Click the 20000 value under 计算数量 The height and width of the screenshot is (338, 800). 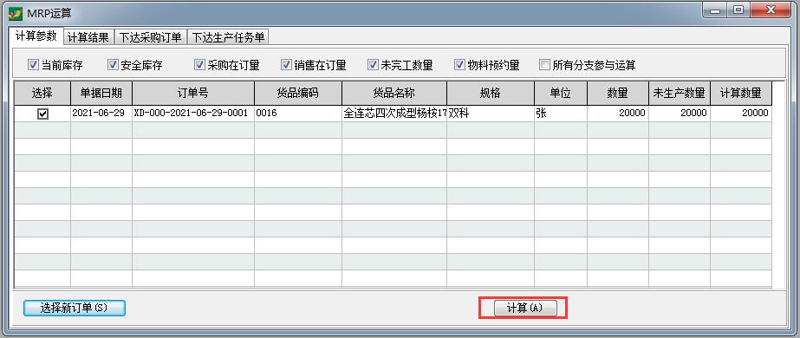coord(741,114)
